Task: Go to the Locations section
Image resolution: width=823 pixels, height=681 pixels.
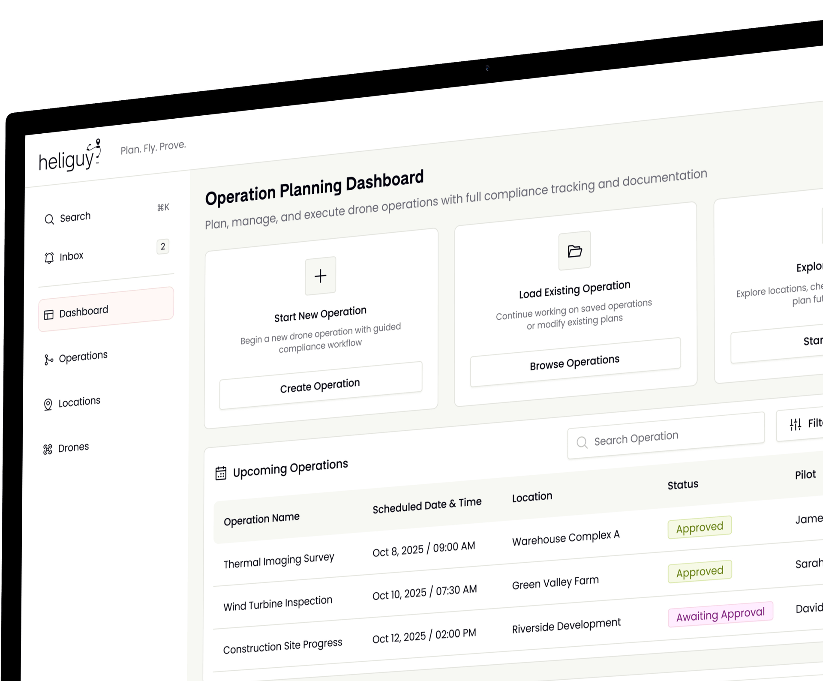Action: coord(79,402)
